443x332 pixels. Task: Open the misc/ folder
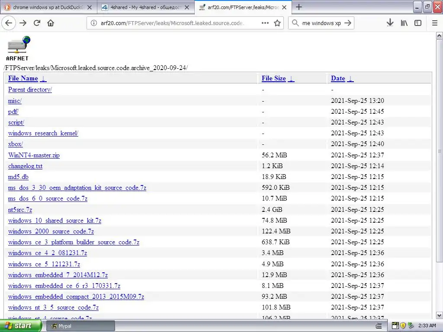15,101
